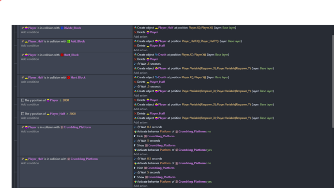Image resolution: width=334 pixels, height=188 pixels.
Task: Click Player icon in 'Player is in collision with Hurt_Block'
Action: tap(26, 55)
